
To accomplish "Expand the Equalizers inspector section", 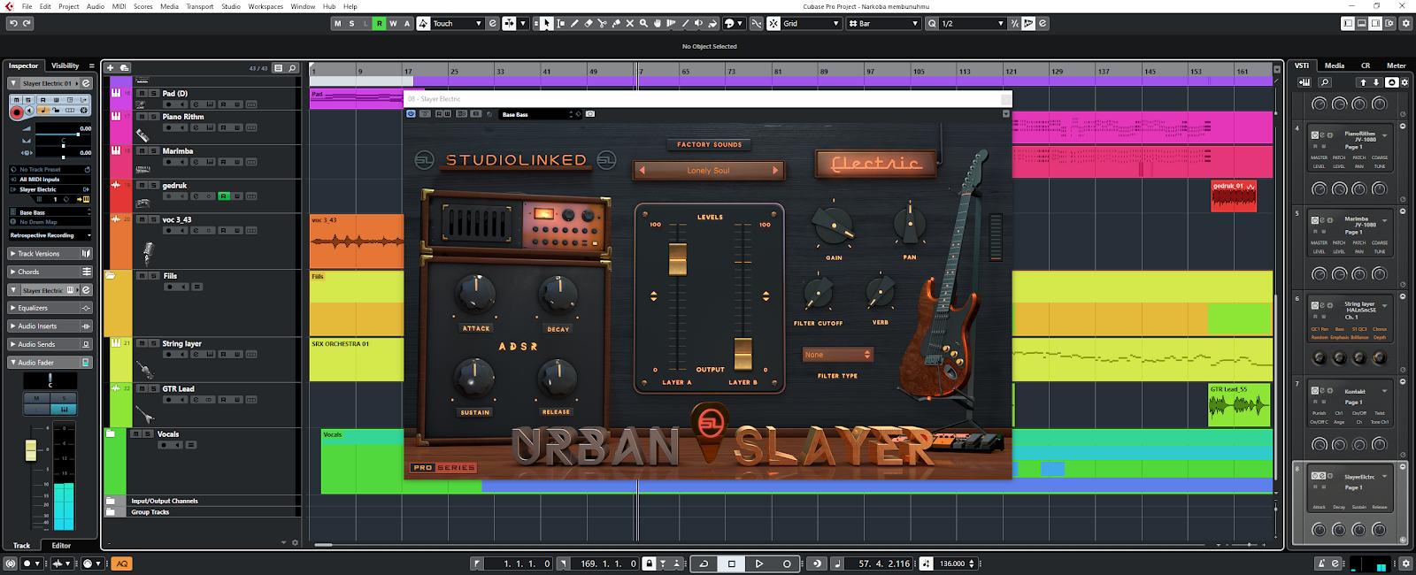I will click(x=50, y=308).
